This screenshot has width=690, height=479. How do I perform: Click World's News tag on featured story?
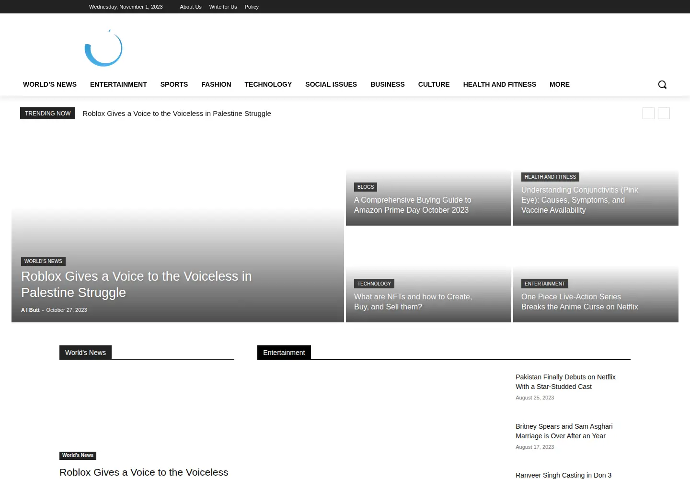(x=43, y=261)
